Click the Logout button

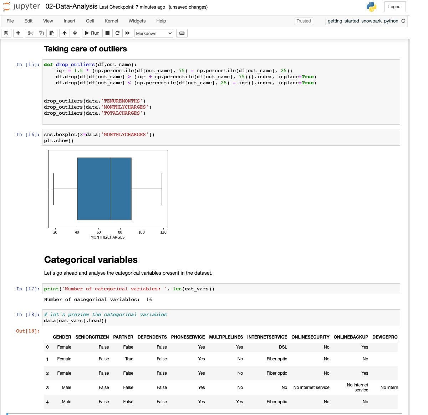pyautogui.click(x=394, y=7)
